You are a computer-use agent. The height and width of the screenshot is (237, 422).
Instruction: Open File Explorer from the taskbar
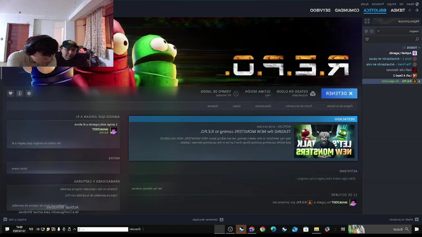point(316,229)
